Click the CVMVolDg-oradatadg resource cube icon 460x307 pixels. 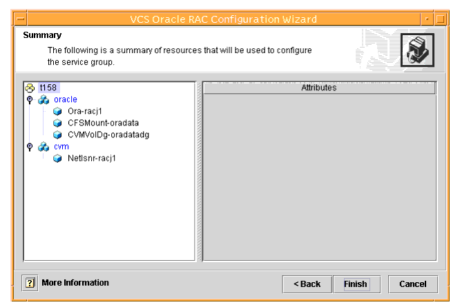tap(57, 135)
